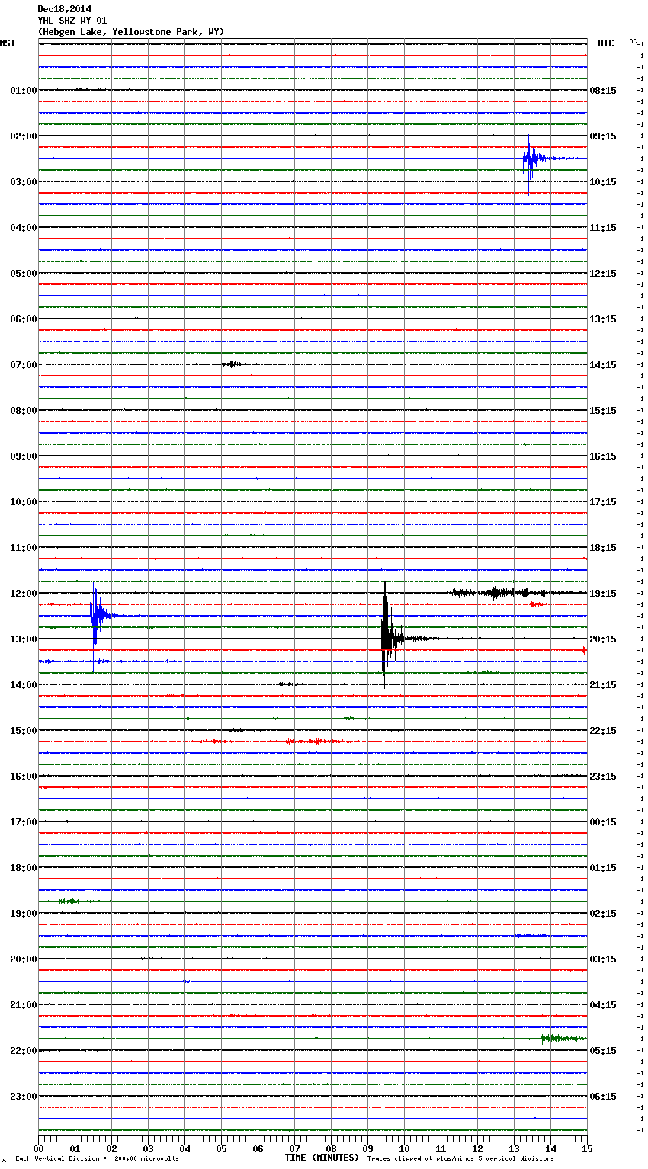Click the 10 minute axis tick label
Screen dimensions: 648x1169
coord(404,1148)
